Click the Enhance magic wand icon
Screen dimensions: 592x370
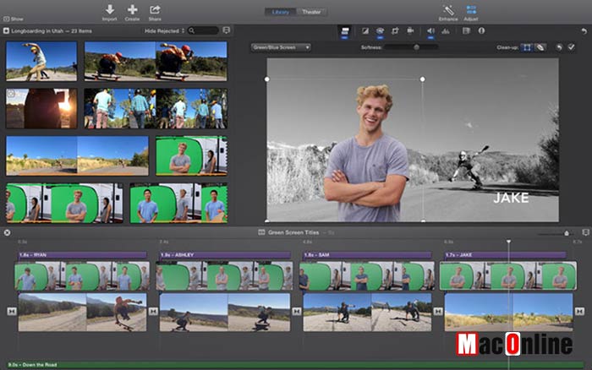click(x=448, y=10)
